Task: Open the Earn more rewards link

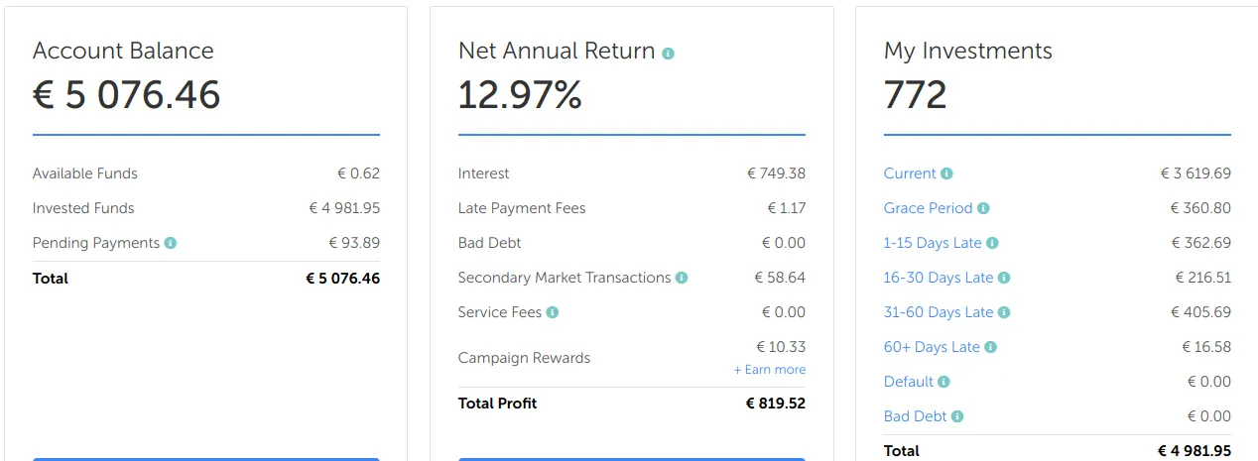Action: point(770,370)
